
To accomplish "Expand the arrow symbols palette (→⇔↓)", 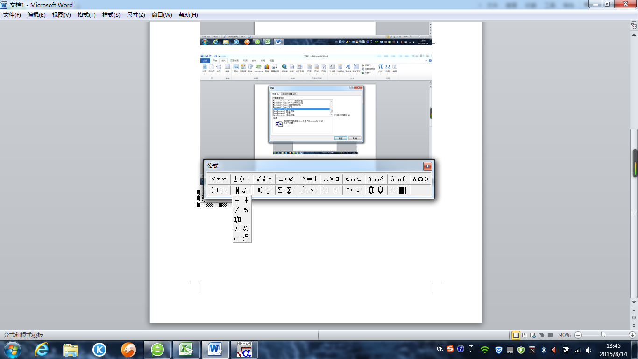I will [x=308, y=179].
